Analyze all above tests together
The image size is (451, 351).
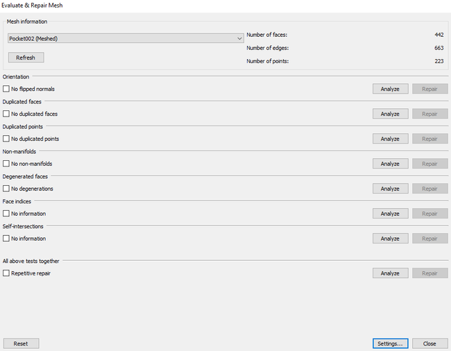390,273
